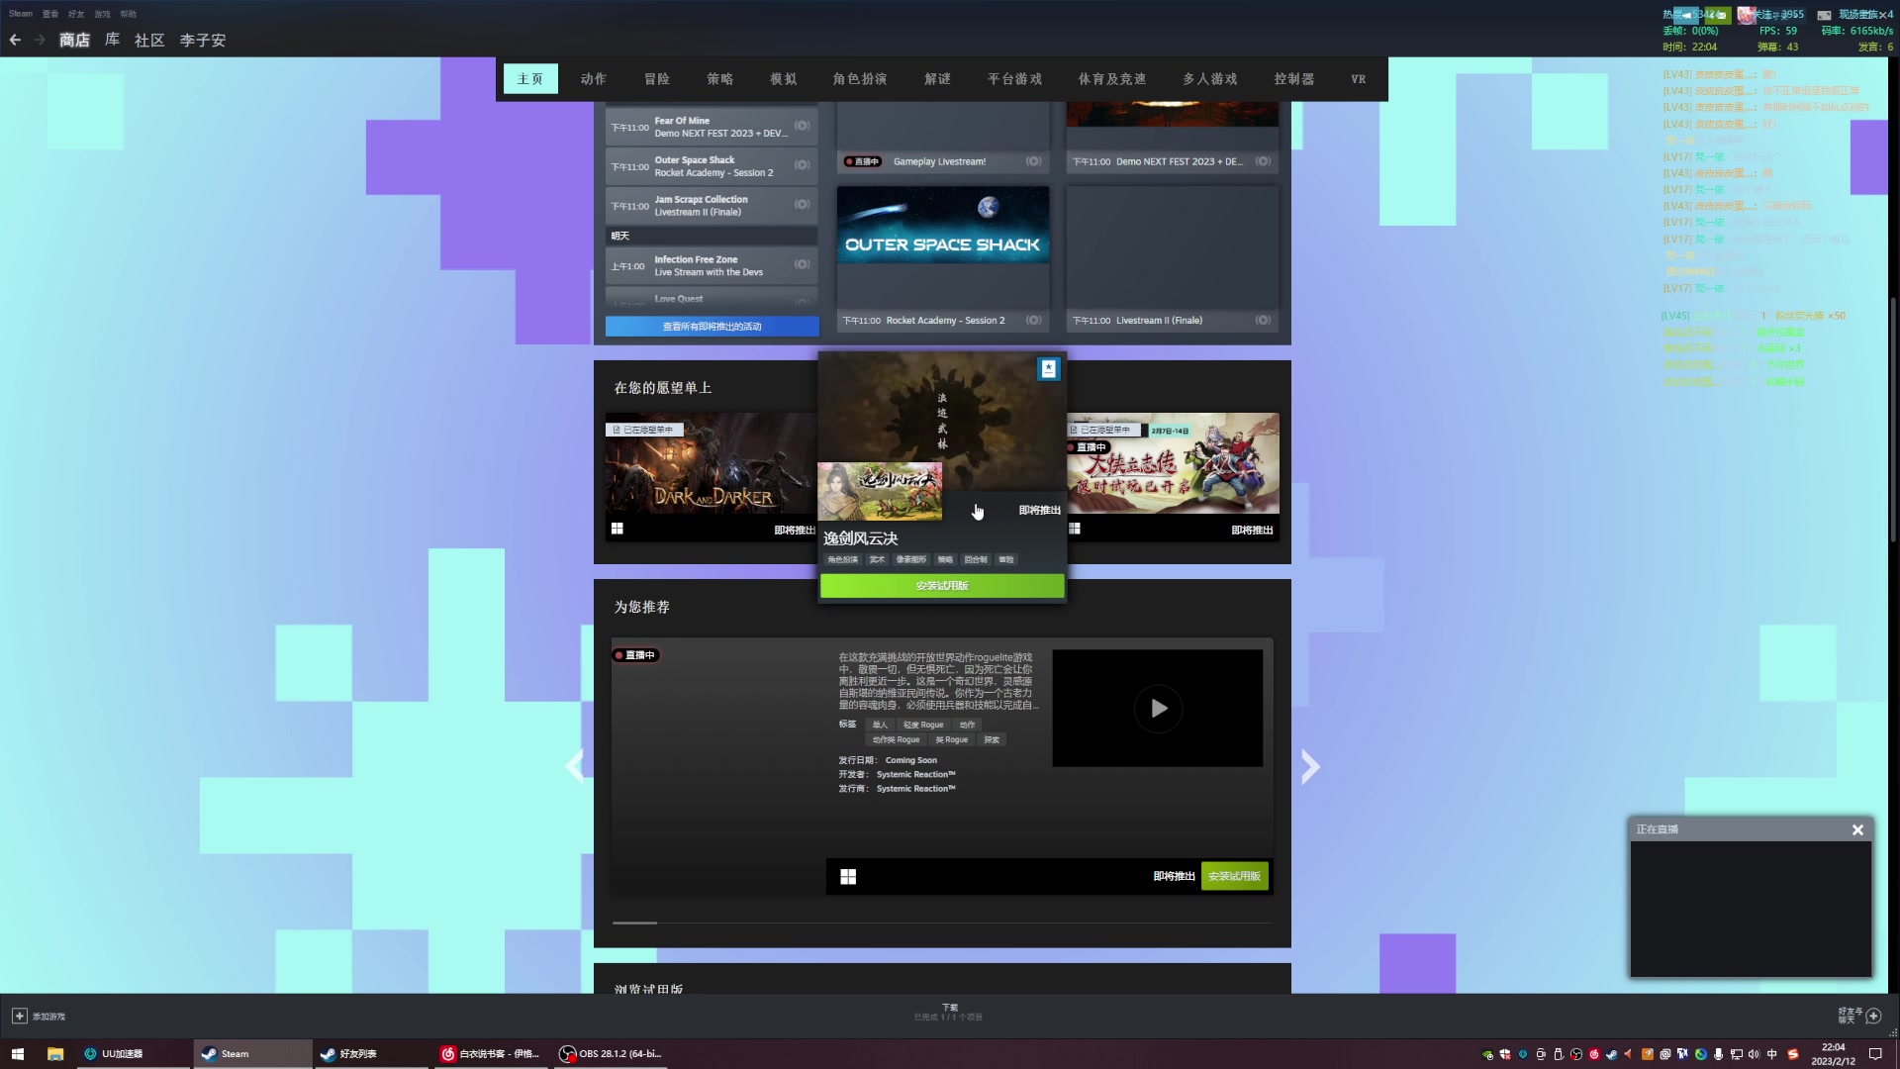Open NetEase music taskbar item 白衣说书客
The height and width of the screenshot is (1069, 1900).
[x=492, y=1054]
